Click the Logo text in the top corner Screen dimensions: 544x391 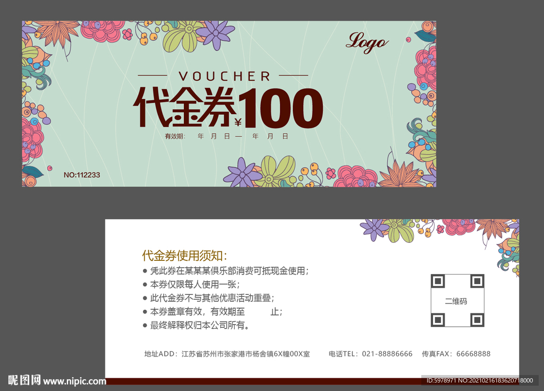[x=368, y=41]
